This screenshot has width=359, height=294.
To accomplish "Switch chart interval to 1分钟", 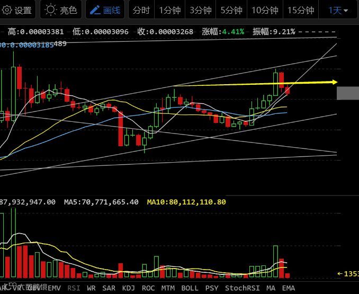I will (169, 10).
